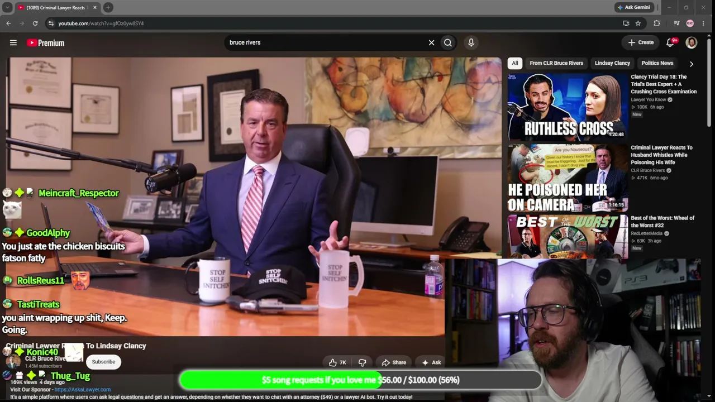The height and width of the screenshot is (402, 715).
Task: Click chat username 'Thug_Tug'
Action: pyautogui.click(x=70, y=376)
